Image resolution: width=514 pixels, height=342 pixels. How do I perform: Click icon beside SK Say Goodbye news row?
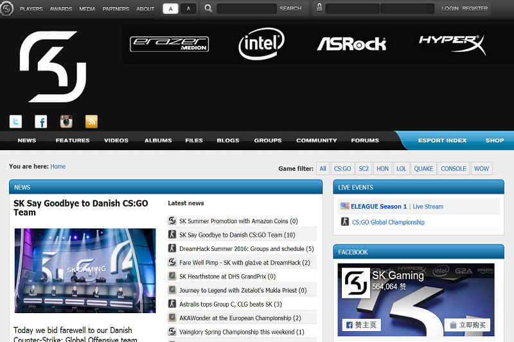pyautogui.click(x=172, y=234)
